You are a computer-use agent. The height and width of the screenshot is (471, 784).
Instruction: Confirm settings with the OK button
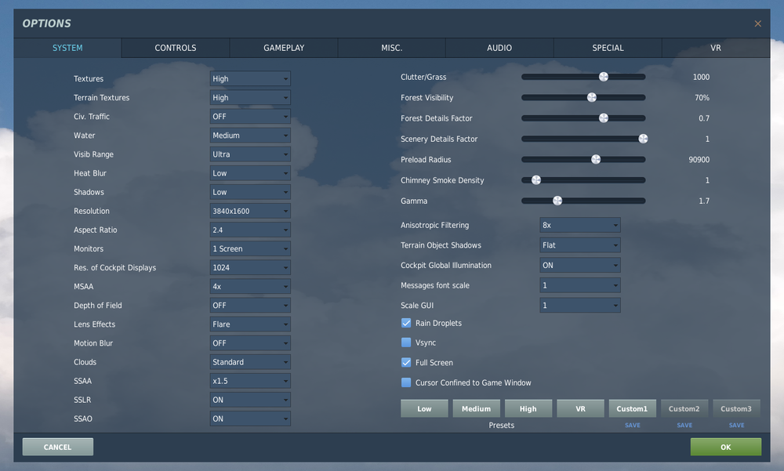725,446
